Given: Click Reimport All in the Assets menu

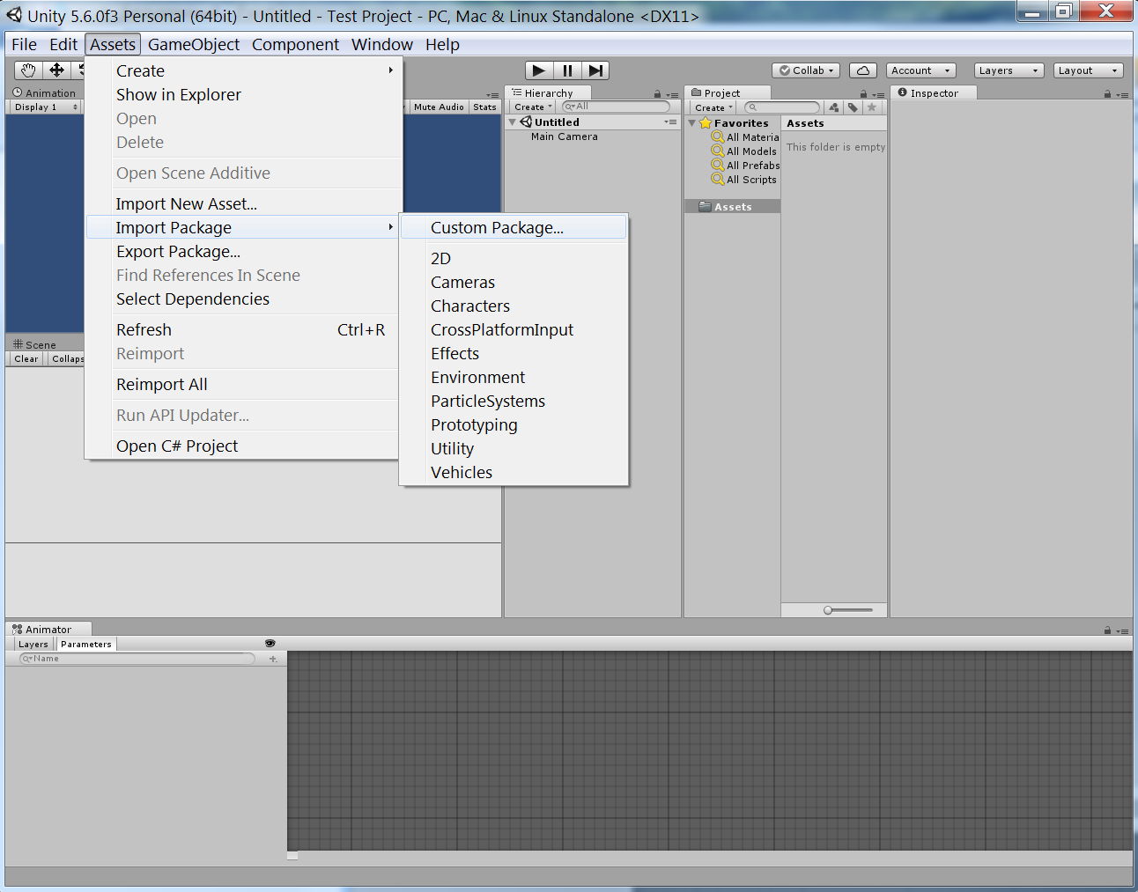Looking at the screenshot, I should [x=242, y=385].
